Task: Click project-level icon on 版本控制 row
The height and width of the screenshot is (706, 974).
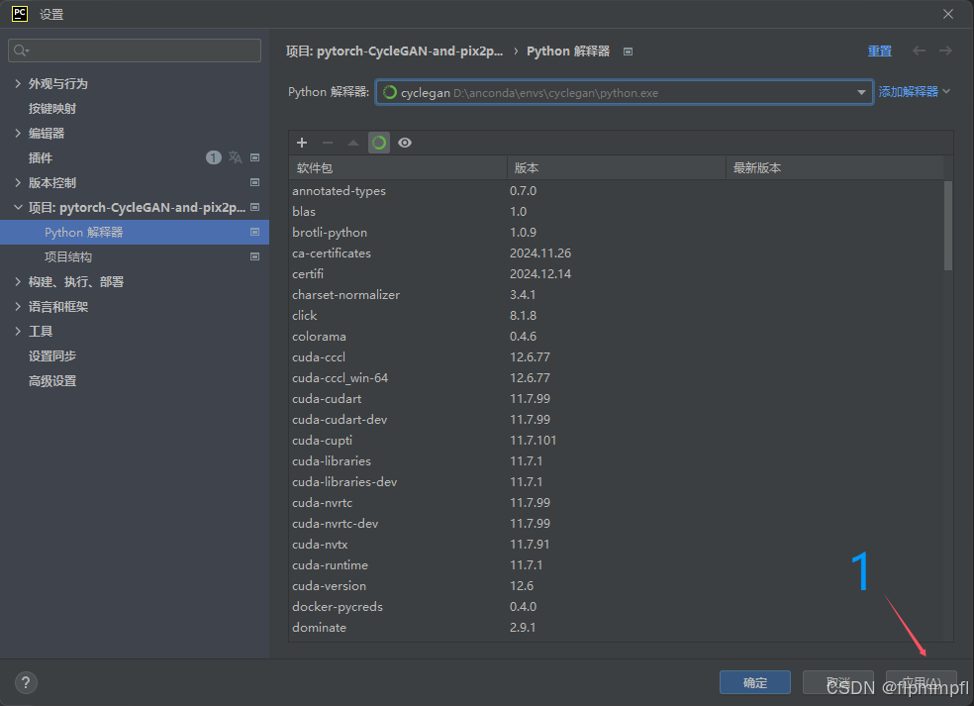Action: tap(254, 182)
